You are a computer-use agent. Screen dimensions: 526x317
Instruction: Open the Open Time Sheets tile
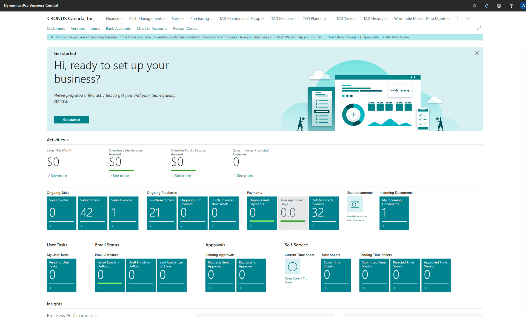336,275
